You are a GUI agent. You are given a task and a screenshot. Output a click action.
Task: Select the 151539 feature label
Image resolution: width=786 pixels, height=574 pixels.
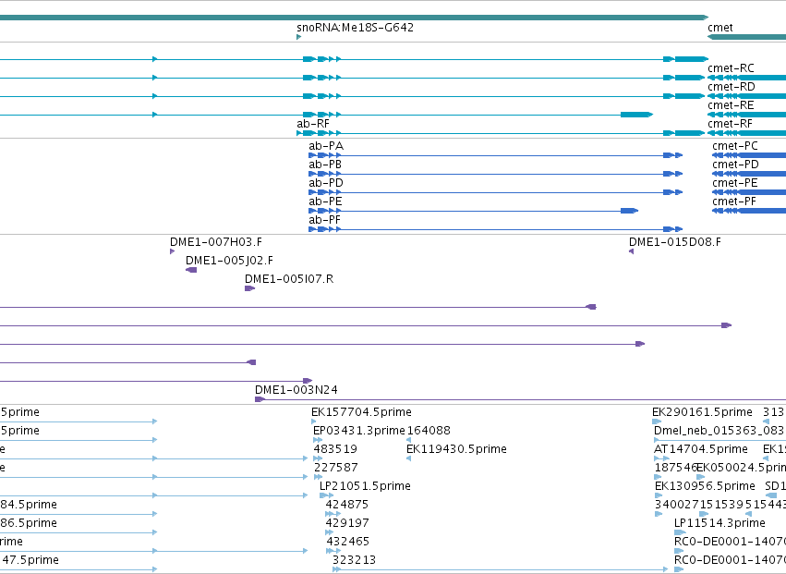click(720, 505)
